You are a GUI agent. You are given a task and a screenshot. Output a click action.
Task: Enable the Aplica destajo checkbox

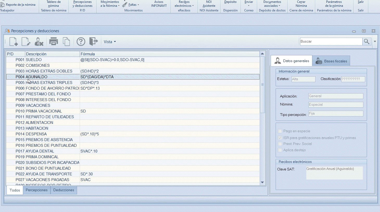pyautogui.click(x=280, y=150)
